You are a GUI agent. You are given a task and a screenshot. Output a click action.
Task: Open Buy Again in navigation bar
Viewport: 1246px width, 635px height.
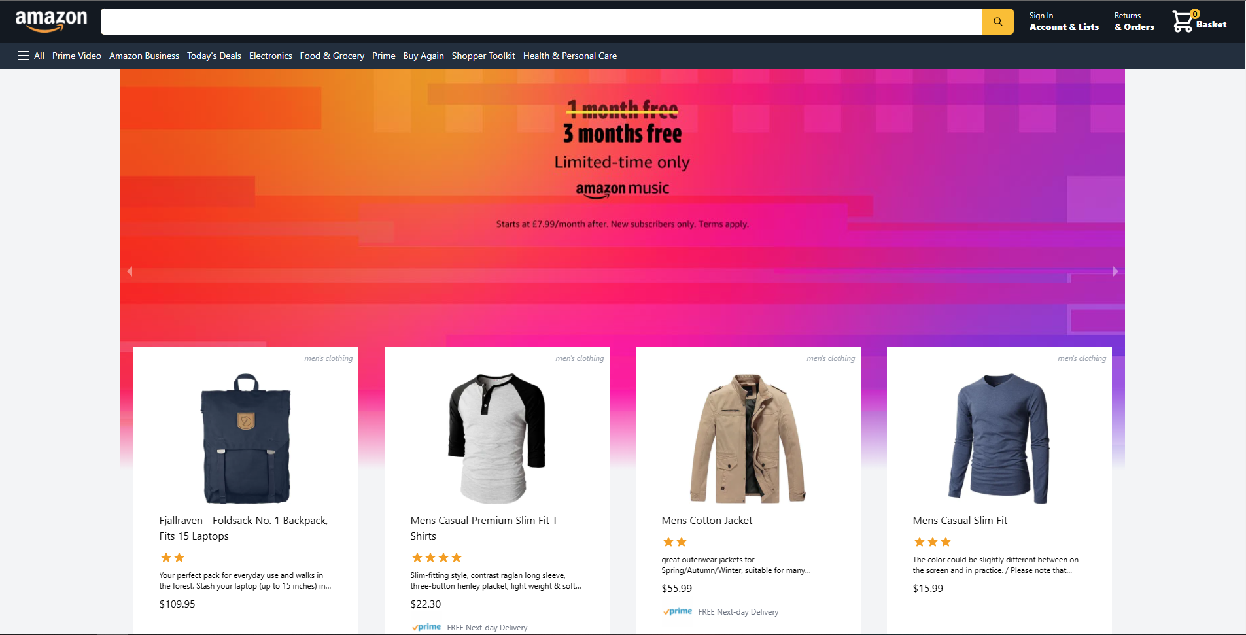(423, 56)
